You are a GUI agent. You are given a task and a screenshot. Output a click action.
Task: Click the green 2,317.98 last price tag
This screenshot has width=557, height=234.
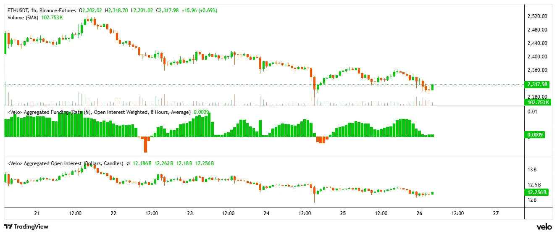tap(537, 84)
